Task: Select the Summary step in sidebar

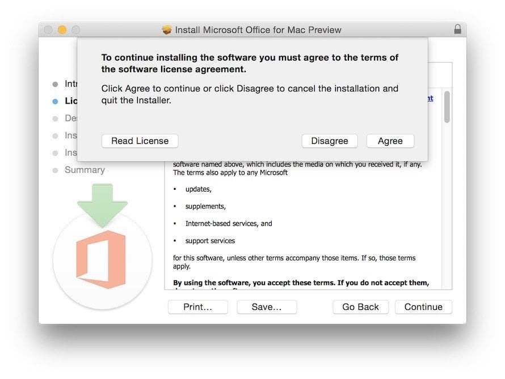Action: pos(85,170)
